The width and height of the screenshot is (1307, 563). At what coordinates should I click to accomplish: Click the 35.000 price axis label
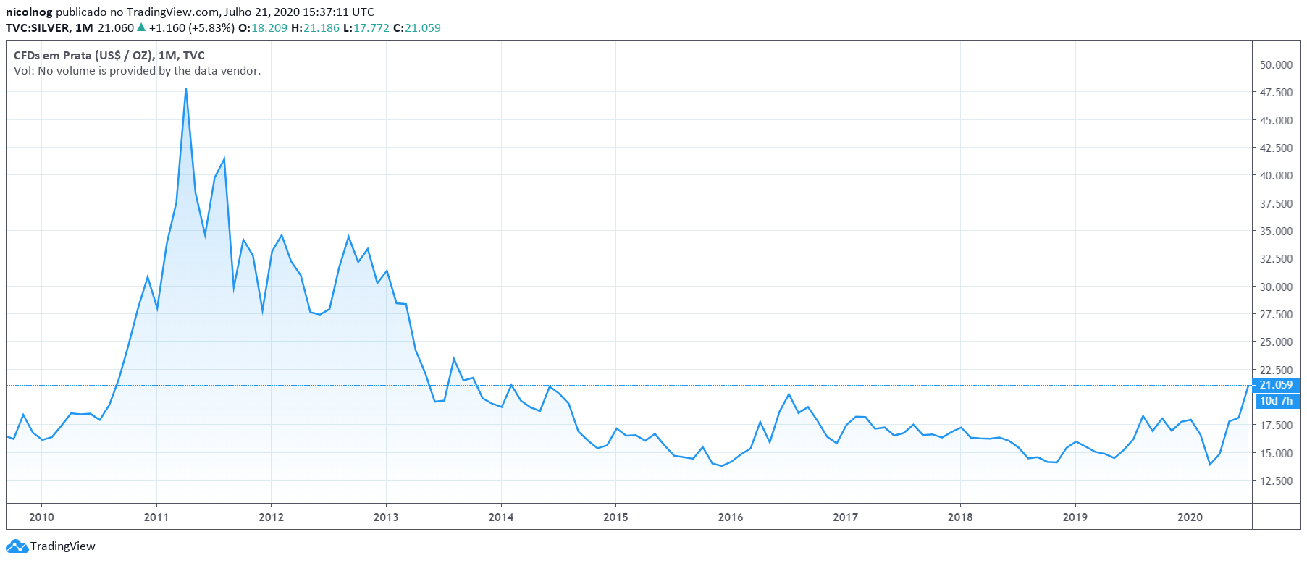click(1276, 231)
